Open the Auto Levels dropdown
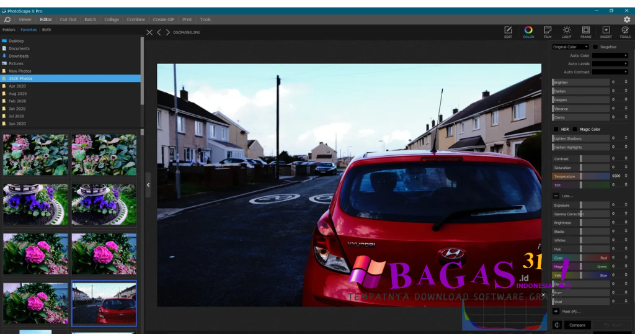 pos(610,64)
